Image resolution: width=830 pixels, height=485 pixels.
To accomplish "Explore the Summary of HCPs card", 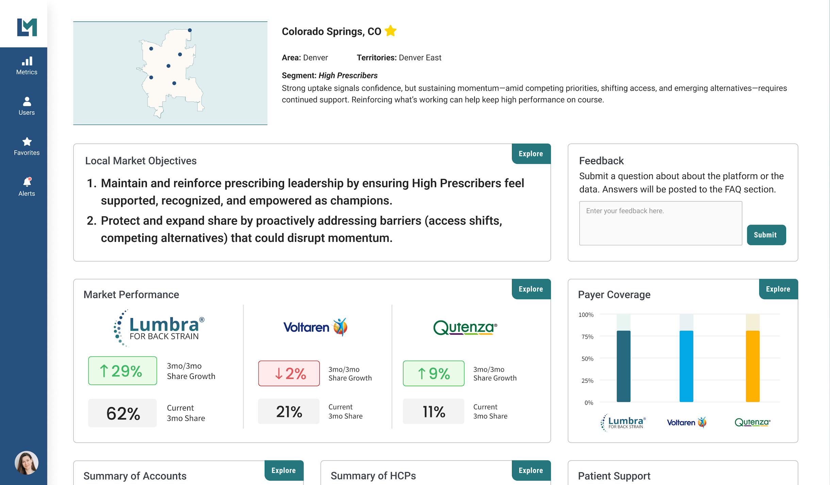I will click(x=531, y=470).
